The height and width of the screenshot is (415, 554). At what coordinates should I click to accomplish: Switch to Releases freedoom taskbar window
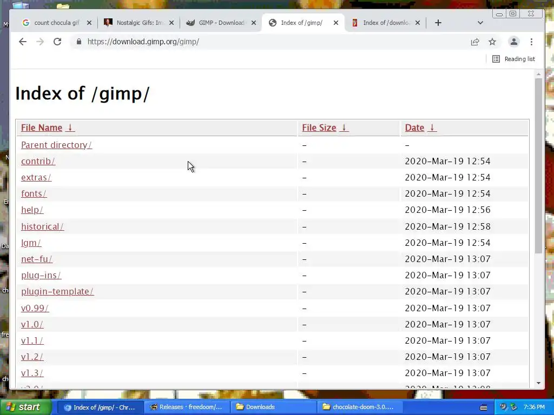tap(187, 407)
